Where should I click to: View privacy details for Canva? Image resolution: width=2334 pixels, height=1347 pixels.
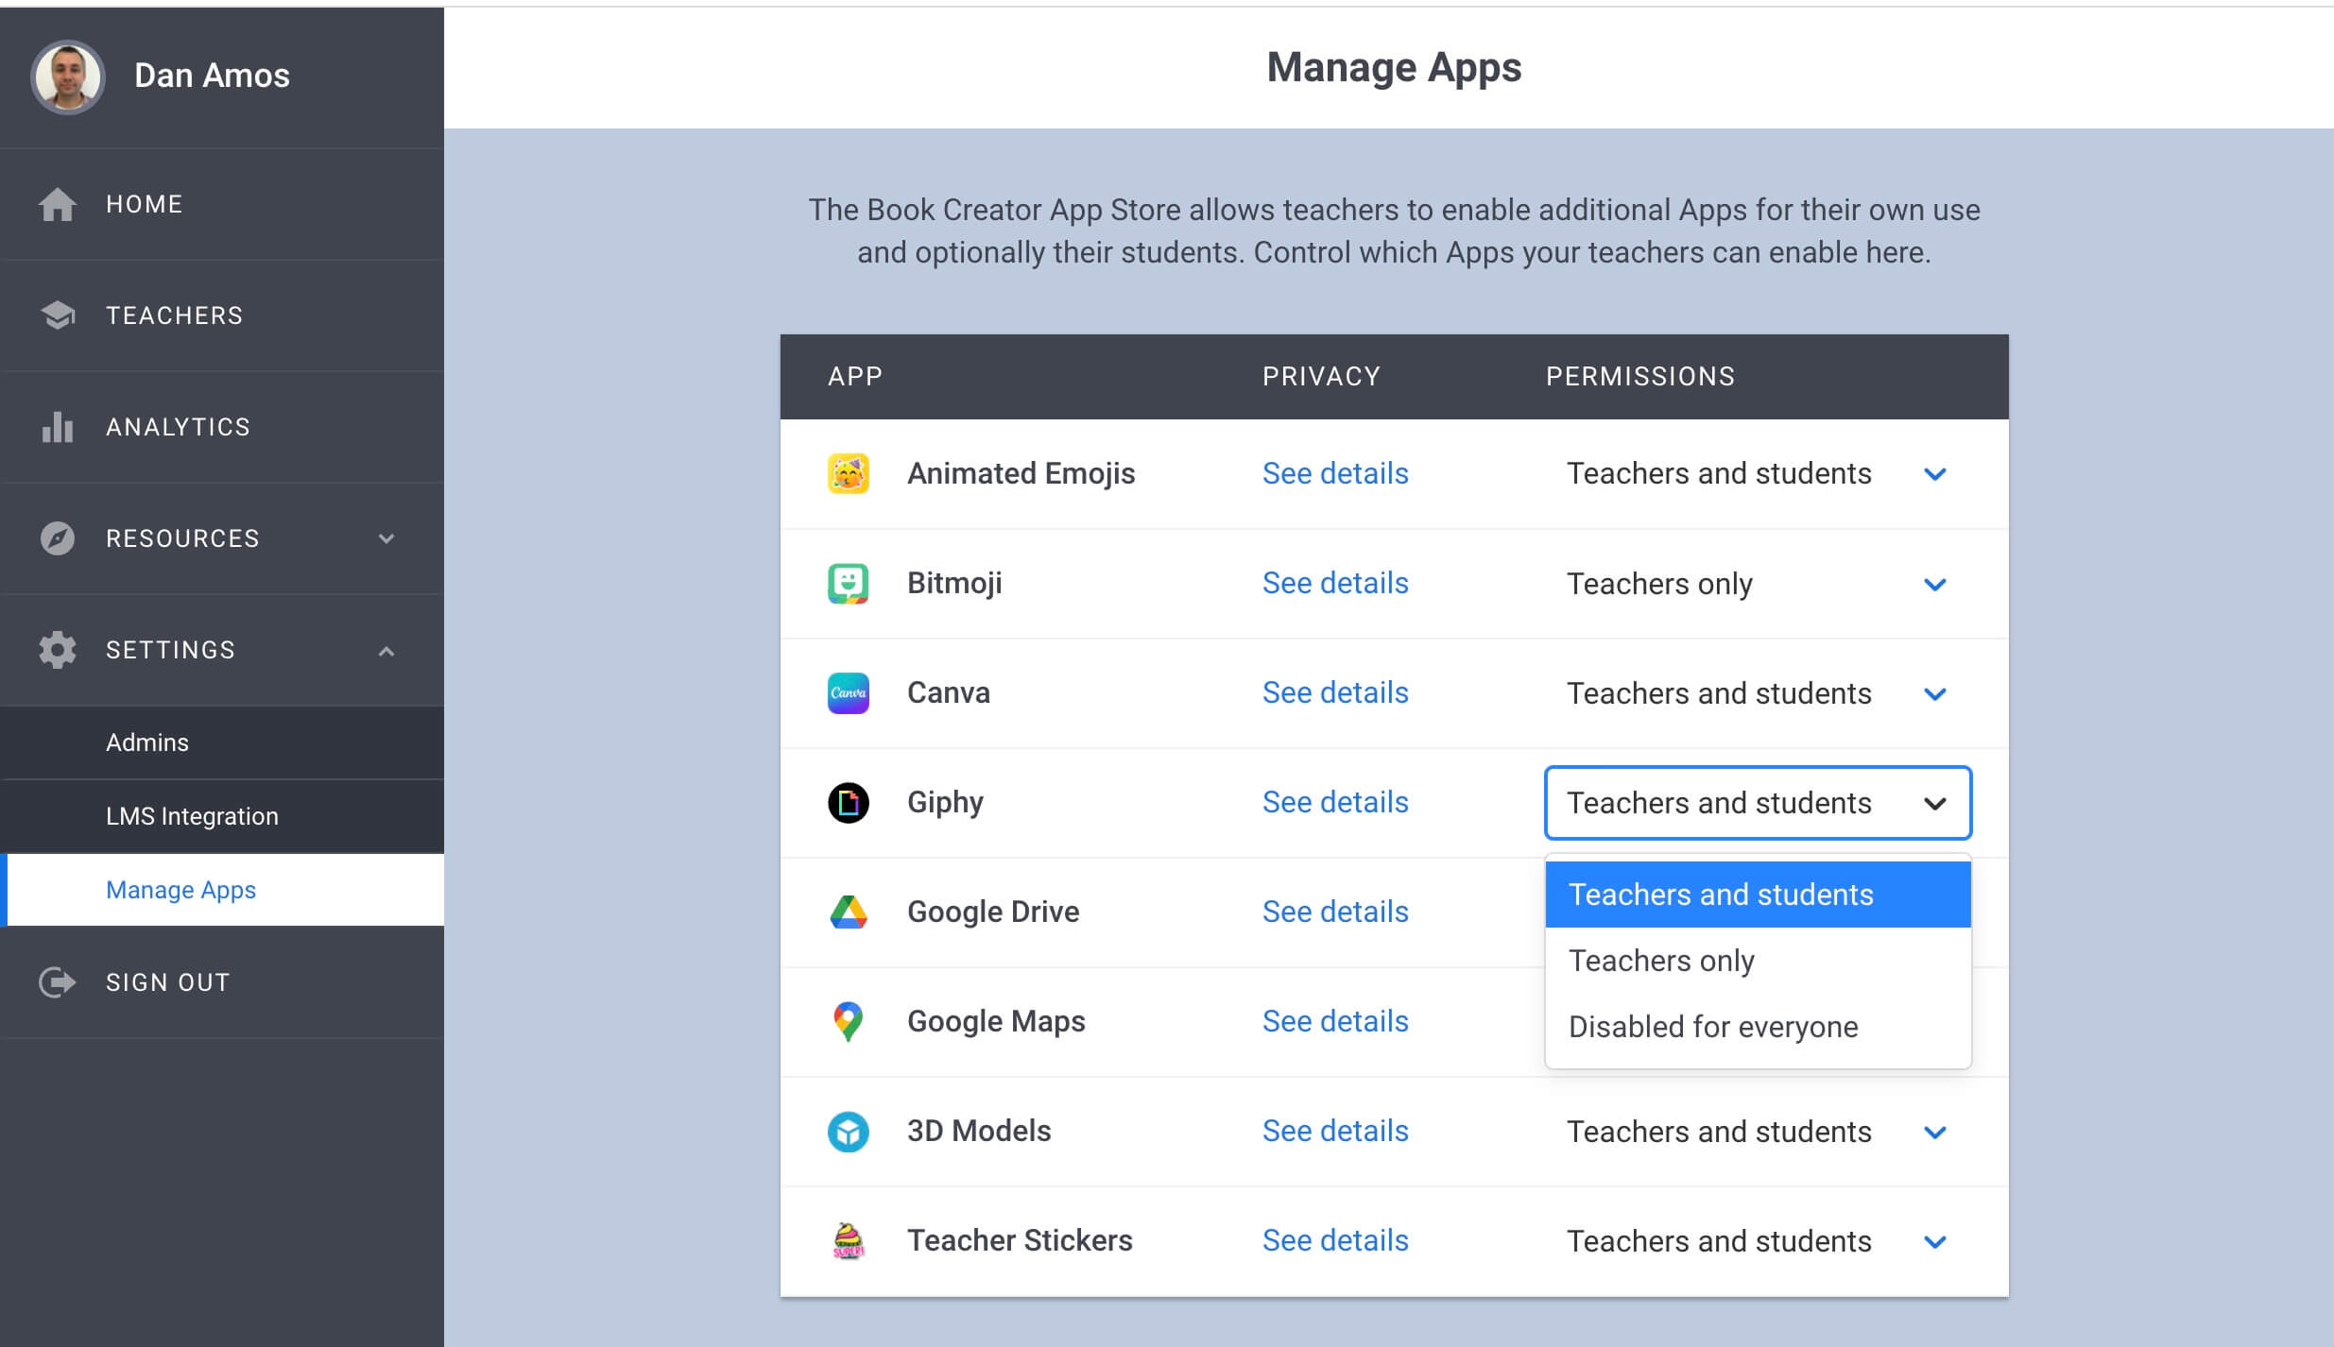coord(1335,692)
